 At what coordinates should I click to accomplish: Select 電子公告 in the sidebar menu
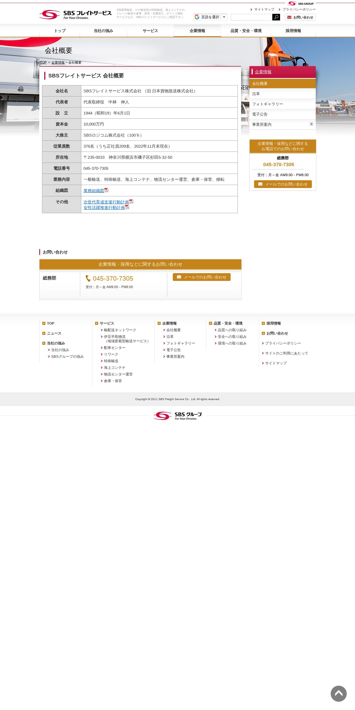tap(283, 114)
